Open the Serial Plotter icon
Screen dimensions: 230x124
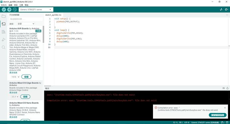click(221, 9)
